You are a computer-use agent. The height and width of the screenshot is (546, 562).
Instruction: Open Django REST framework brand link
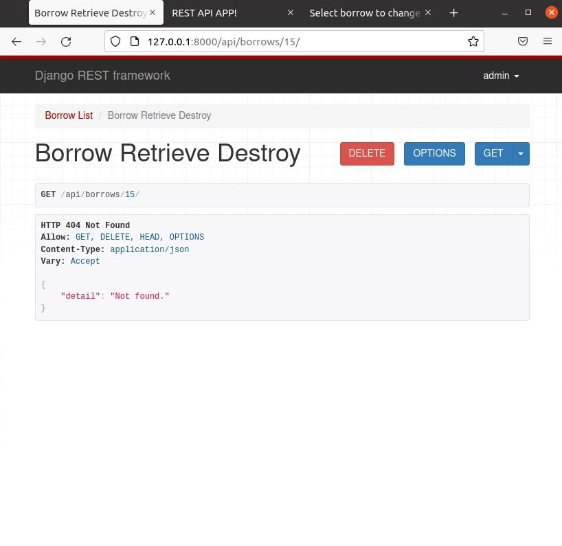102,76
